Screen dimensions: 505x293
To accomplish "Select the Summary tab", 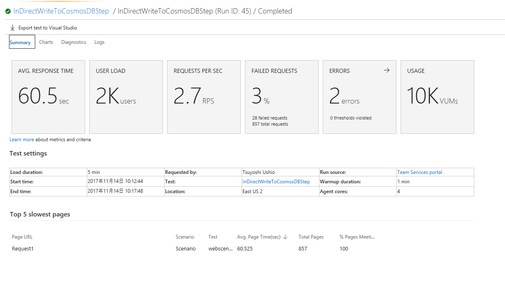I will click(21, 42).
